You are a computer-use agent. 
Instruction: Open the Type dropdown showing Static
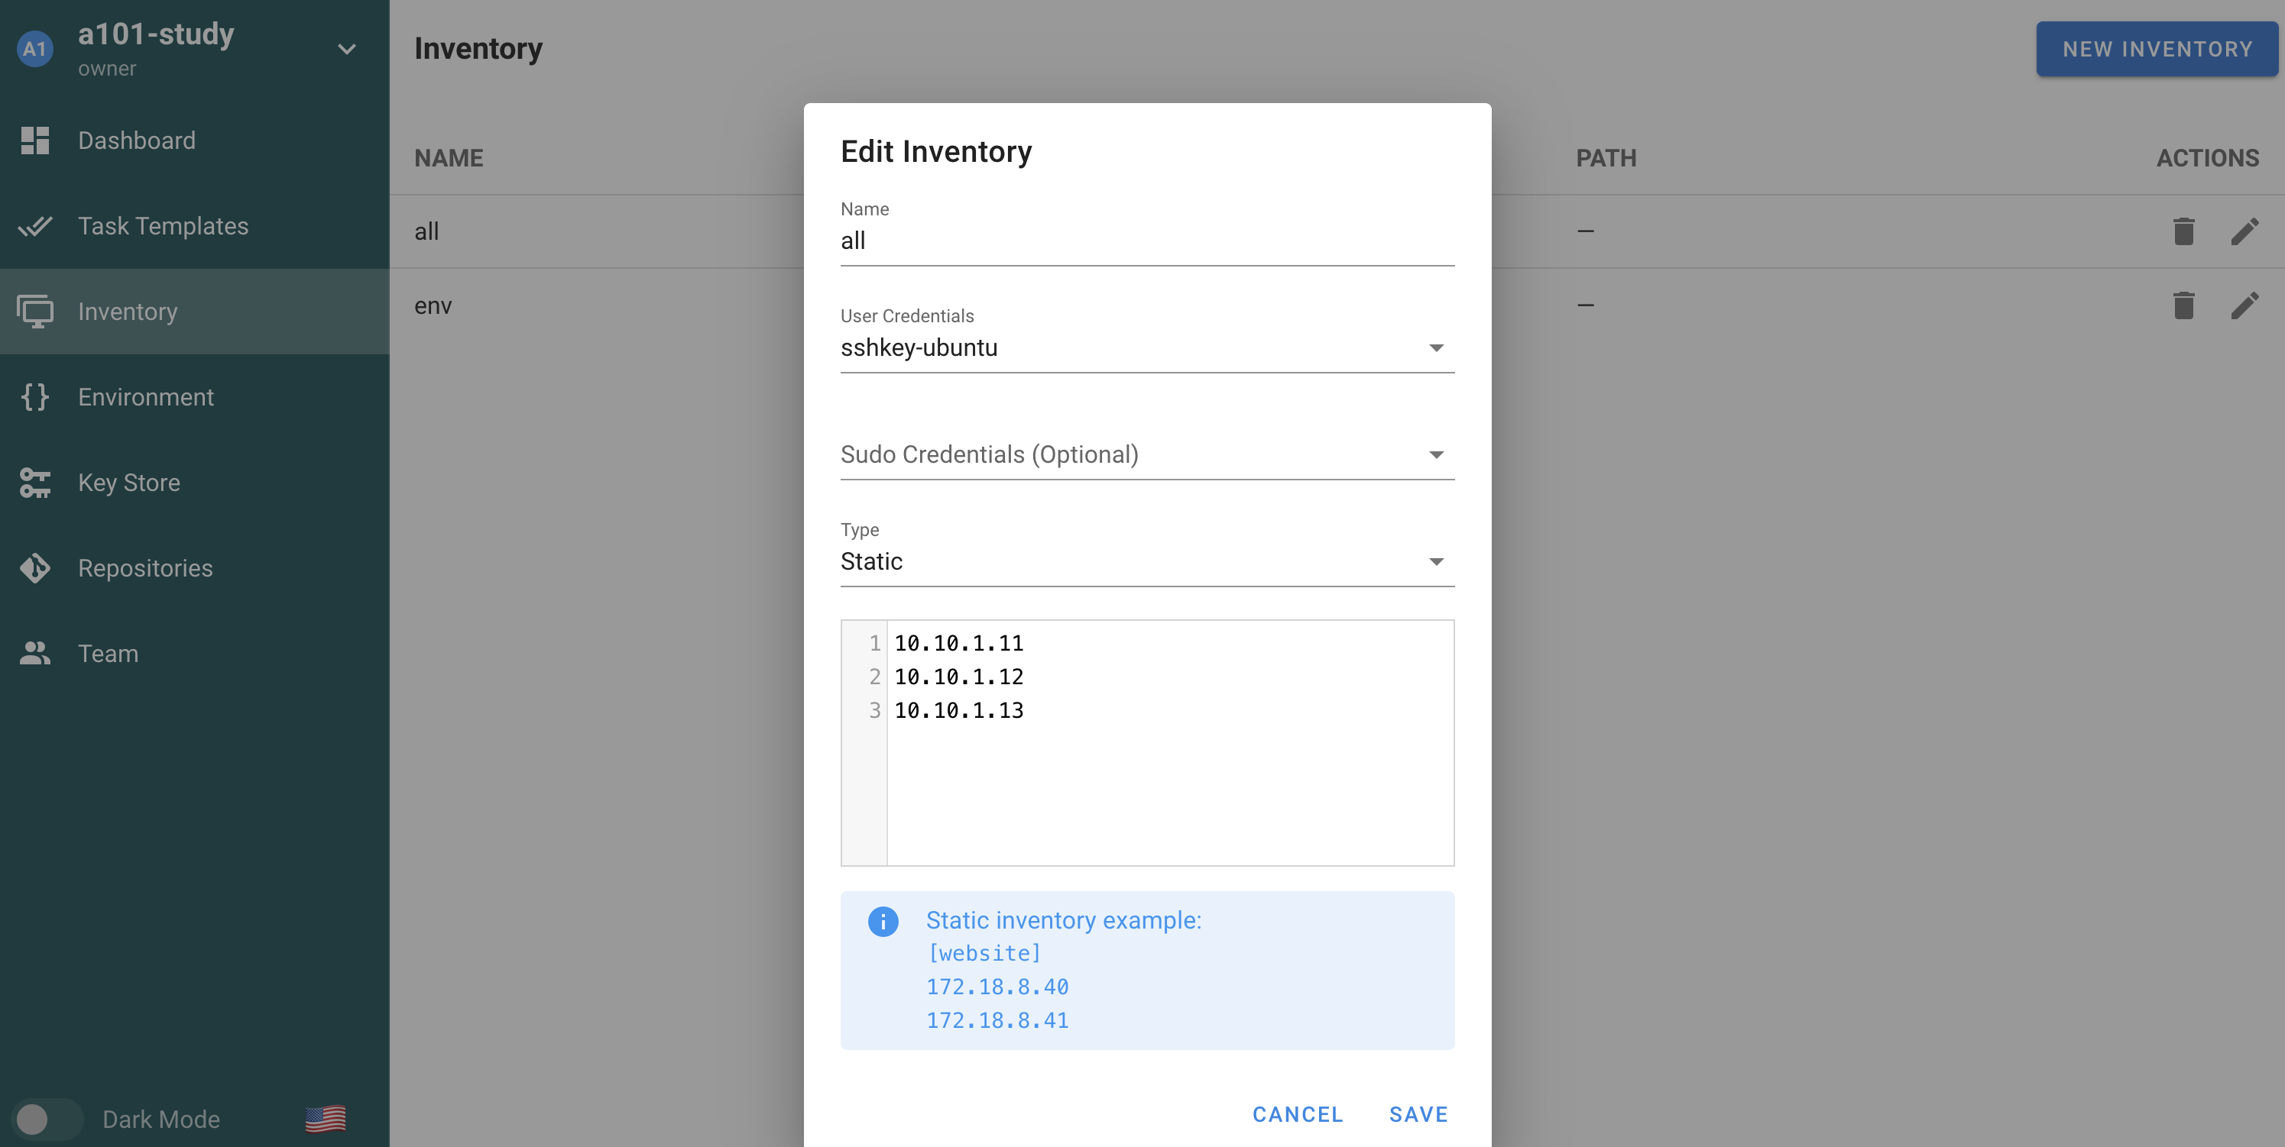click(x=1146, y=562)
